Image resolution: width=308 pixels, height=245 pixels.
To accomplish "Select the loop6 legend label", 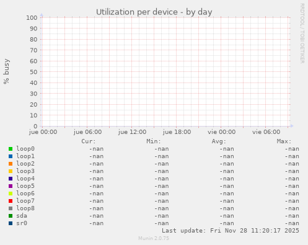I will coord(25,194).
